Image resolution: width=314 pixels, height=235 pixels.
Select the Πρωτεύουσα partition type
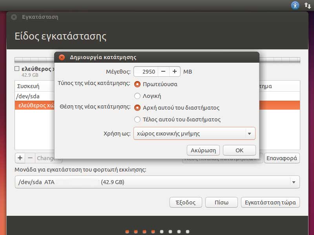click(137, 84)
